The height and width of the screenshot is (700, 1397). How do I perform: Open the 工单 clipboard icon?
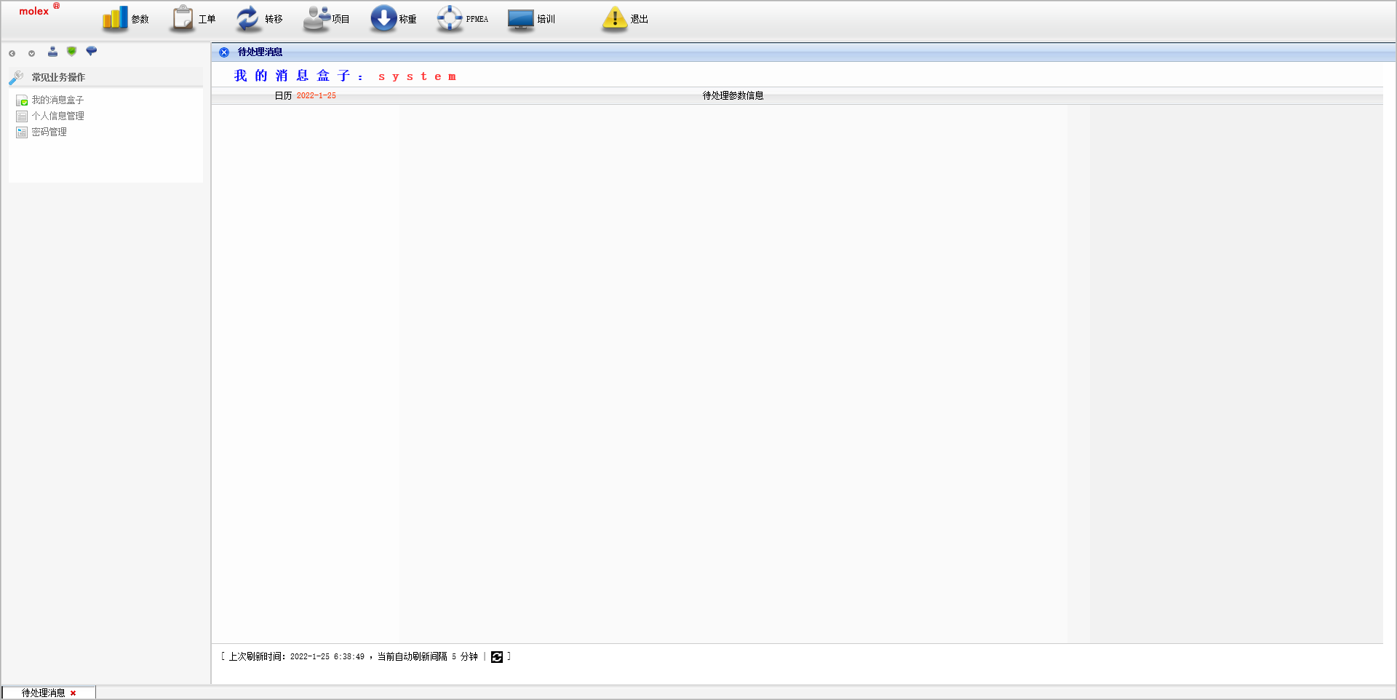182,19
